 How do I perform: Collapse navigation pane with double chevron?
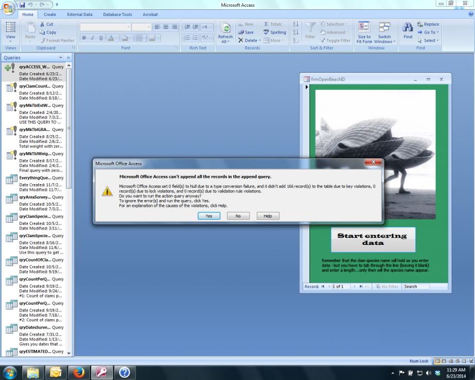pyautogui.click(x=68, y=57)
